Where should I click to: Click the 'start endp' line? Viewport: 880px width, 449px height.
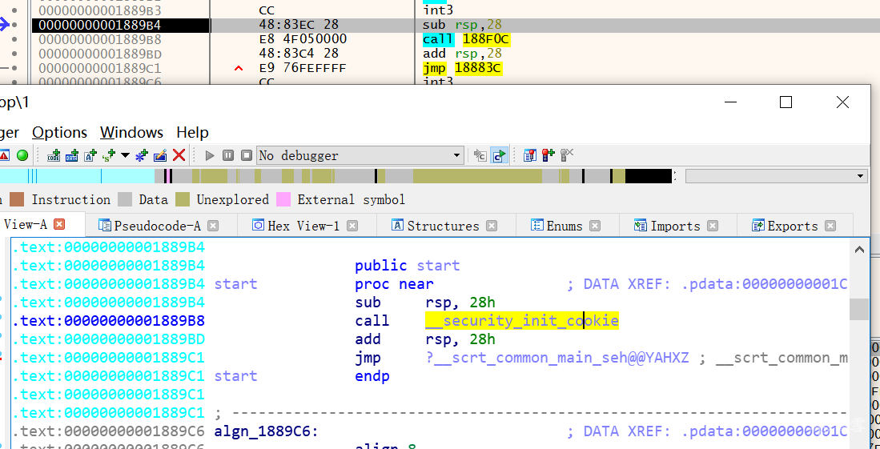[302, 376]
